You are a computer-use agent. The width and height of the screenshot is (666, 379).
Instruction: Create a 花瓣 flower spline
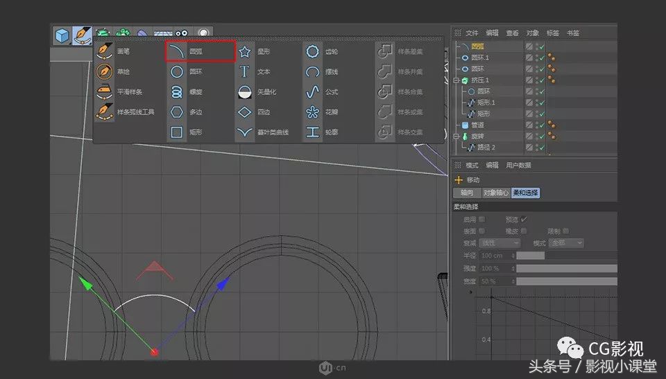pyautogui.click(x=321, y=112)
